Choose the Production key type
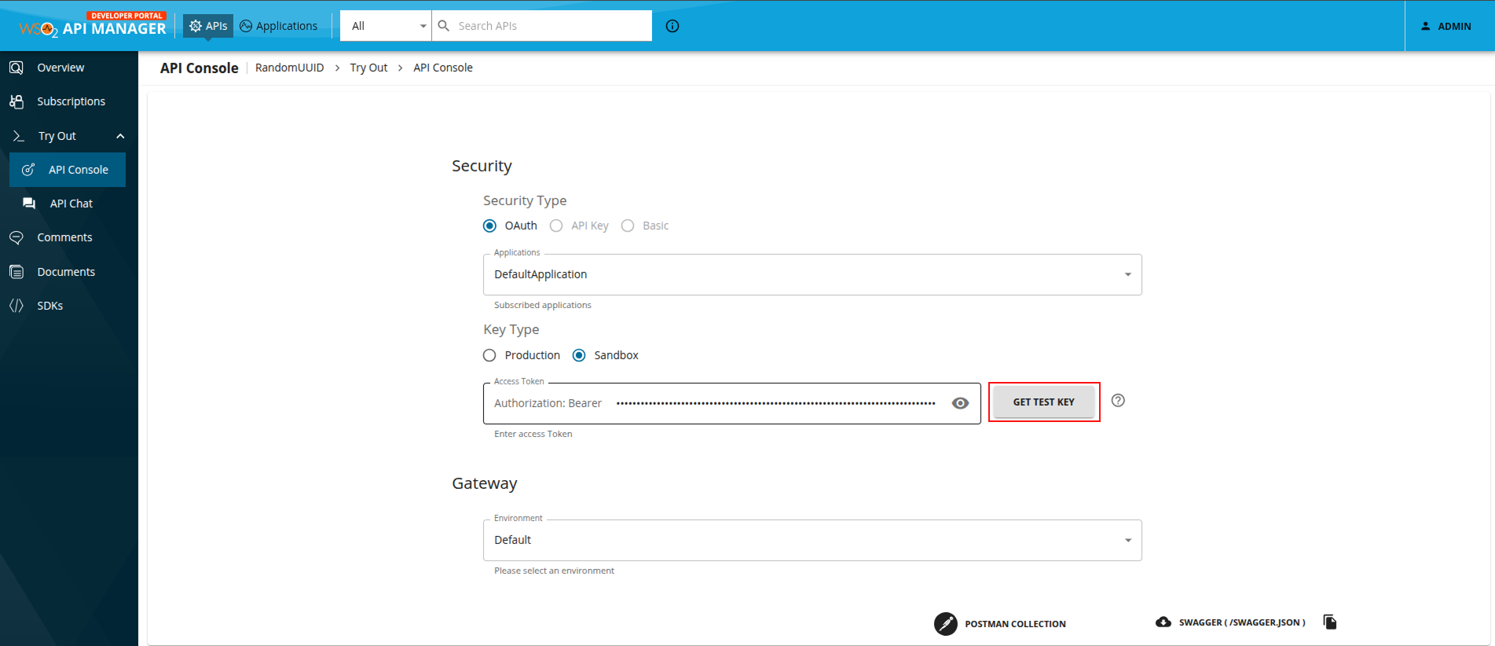 pos(489,355)
